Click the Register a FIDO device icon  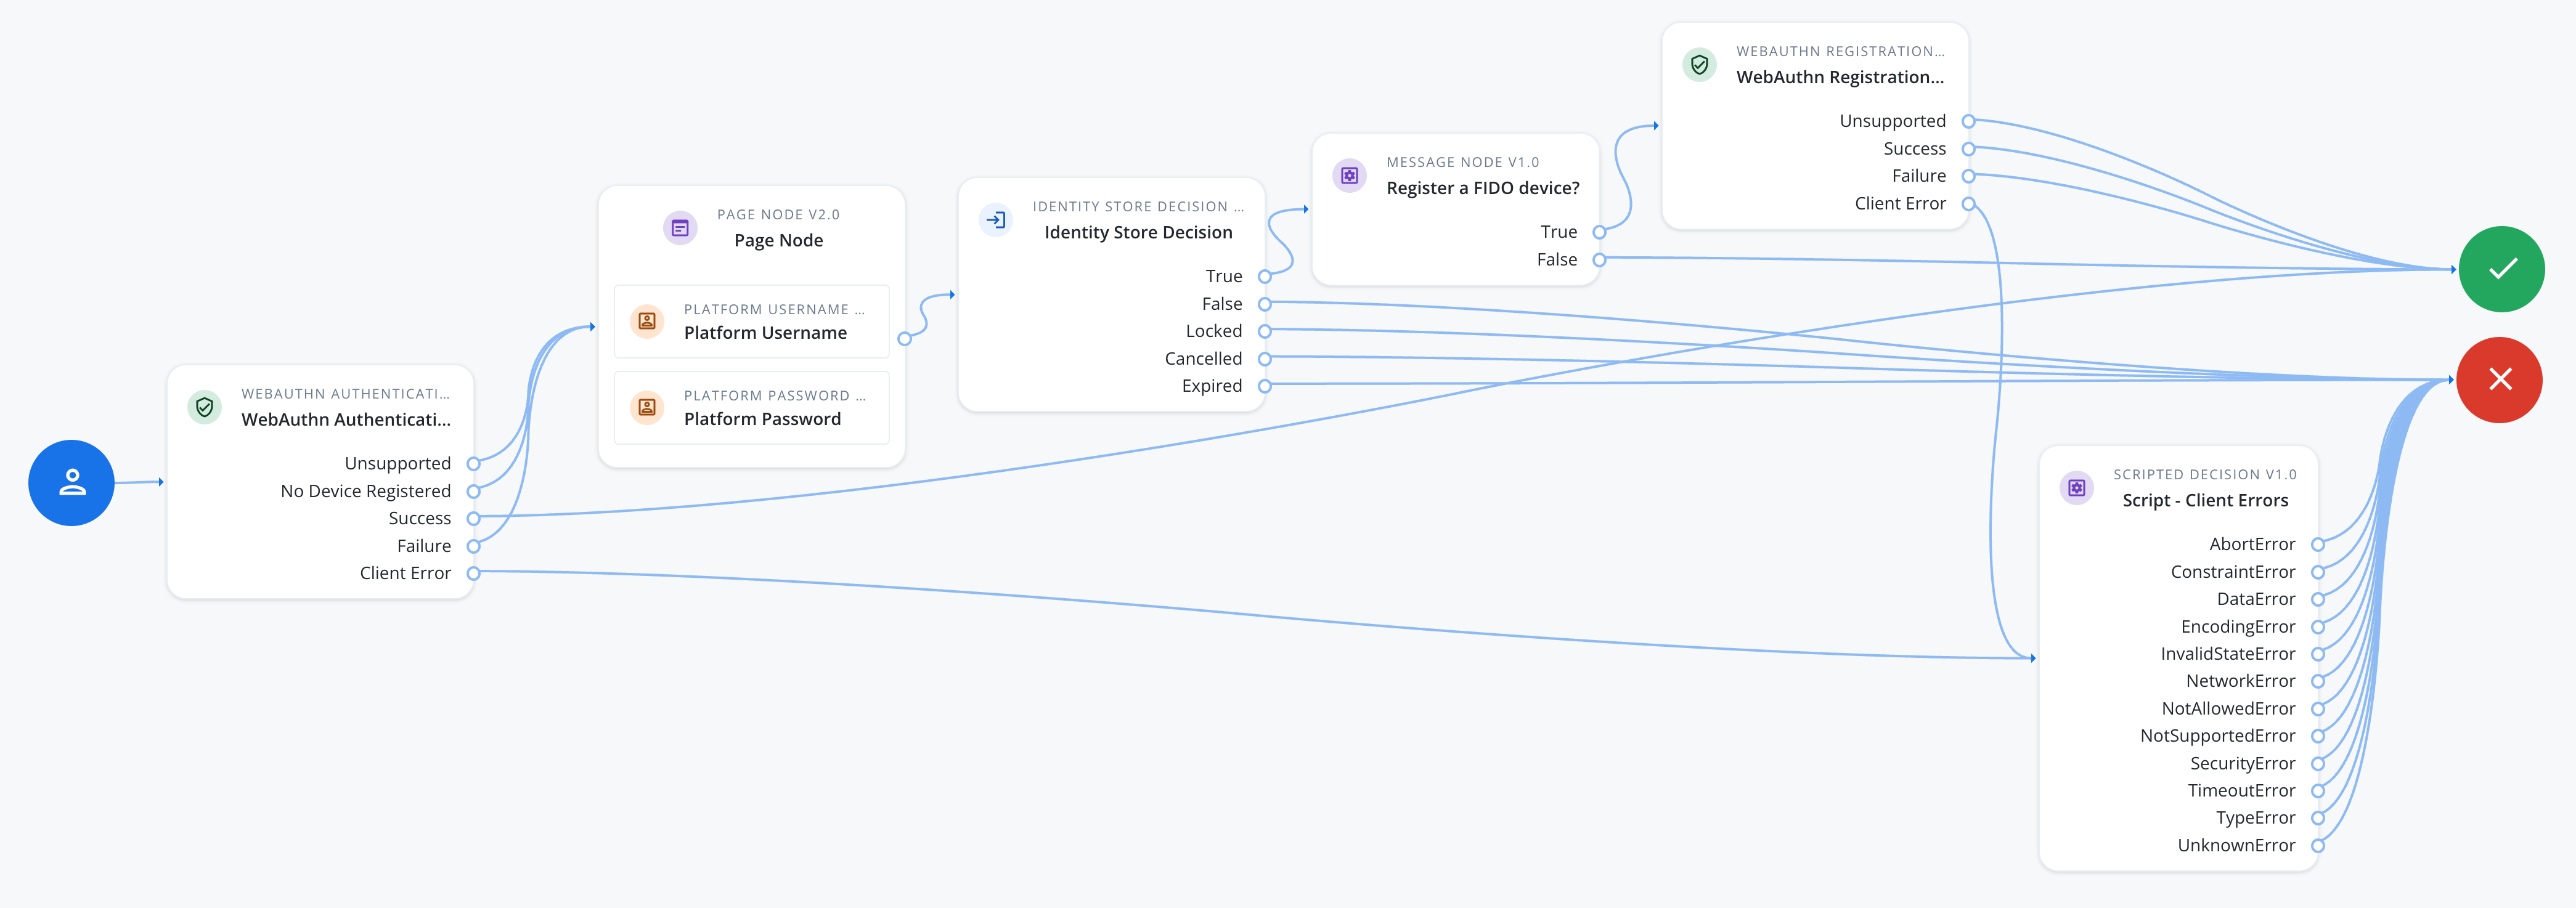pos(1350,176)
